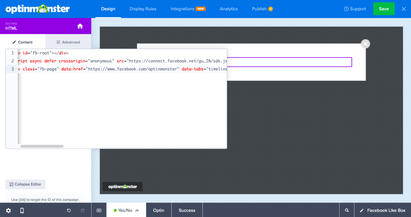This screenshot has width=411, height=217.
Task: Switch to the Content tab
Action: coord(23,42)
